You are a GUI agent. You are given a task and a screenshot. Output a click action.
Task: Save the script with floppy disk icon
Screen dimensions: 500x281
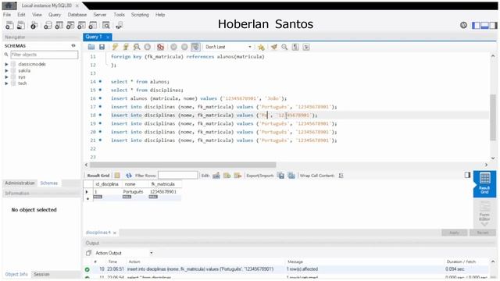[102, 47]
